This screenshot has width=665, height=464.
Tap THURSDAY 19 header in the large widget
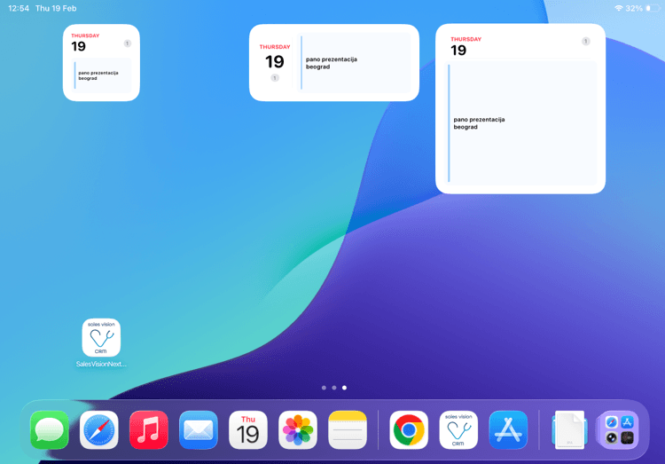coord(465,46)
